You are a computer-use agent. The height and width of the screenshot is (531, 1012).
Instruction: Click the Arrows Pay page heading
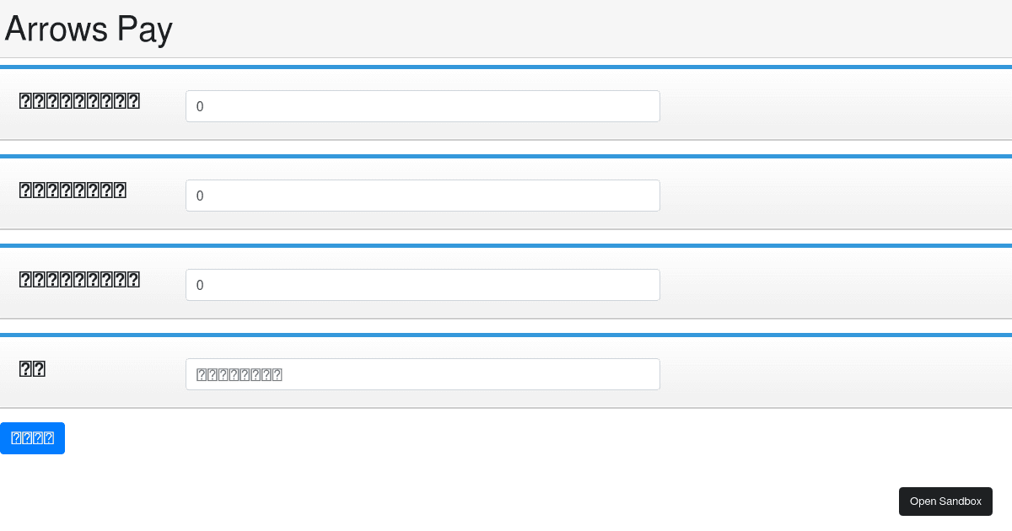88,29
